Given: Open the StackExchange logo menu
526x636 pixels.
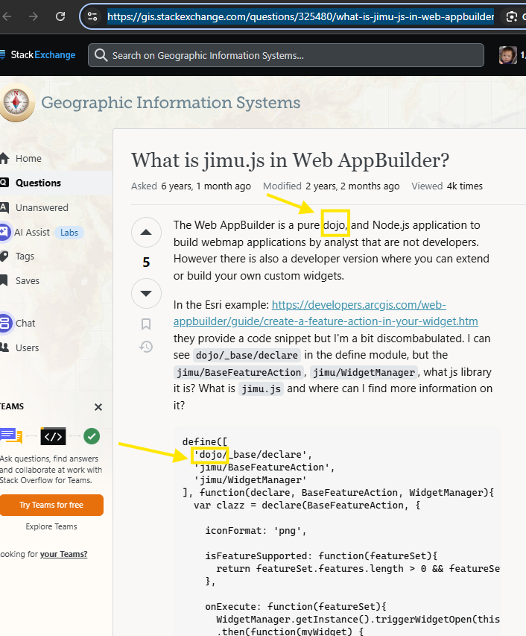Looking at the screenshot, I should click(38, 54).
